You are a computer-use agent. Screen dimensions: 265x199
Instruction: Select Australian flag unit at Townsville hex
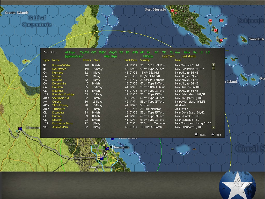point(107,148)
